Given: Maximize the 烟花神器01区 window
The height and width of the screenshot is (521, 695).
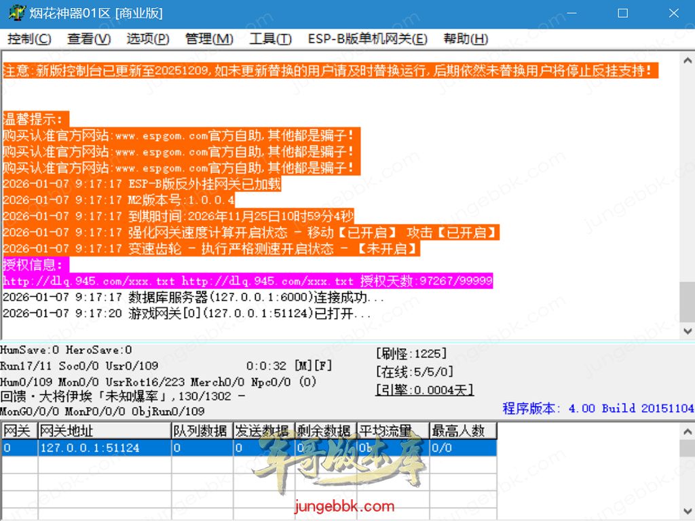Looking at the screenshot, I should pyautogui.click(x=622, y=14).
